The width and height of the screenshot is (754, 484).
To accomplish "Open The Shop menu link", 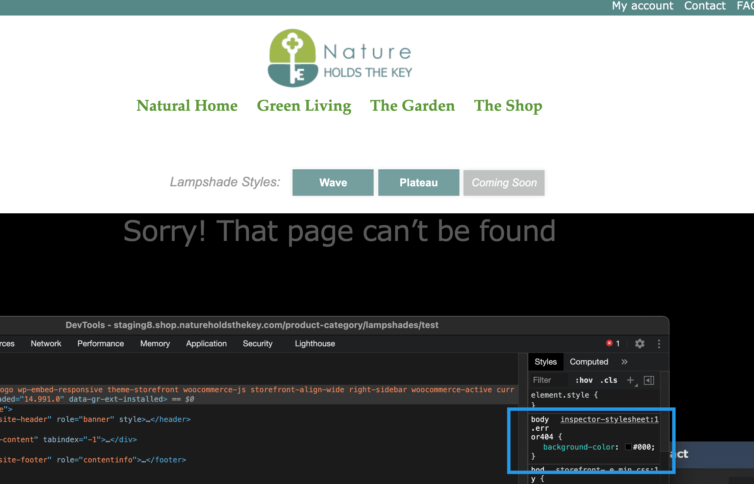I will point(508,106).
